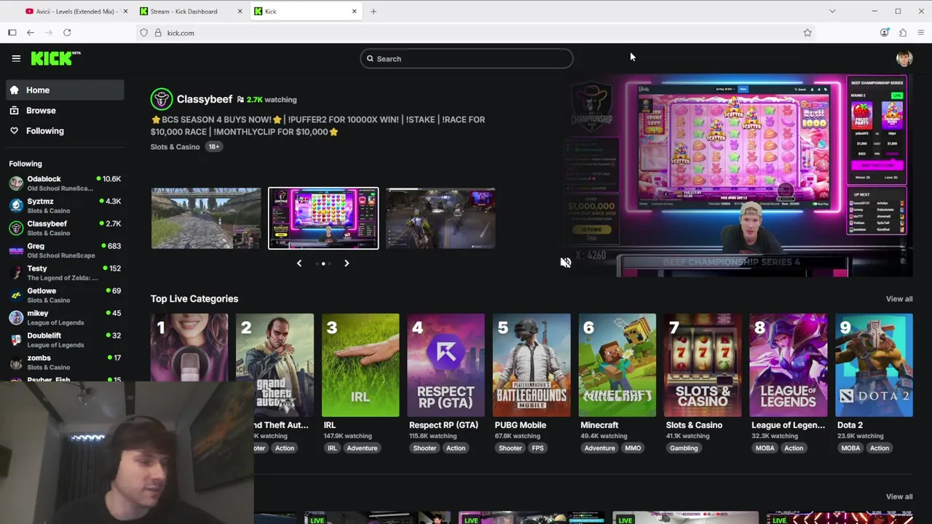Click Adventure tag under IRL
The height and width of the screenshot is (524, 932).
[x=362, y=448]
